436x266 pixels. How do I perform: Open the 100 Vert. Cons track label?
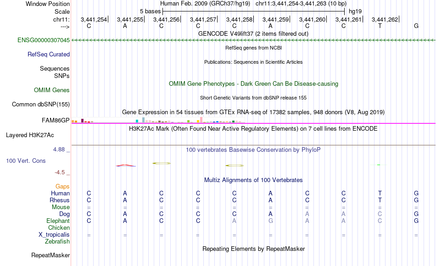[26, 161]
